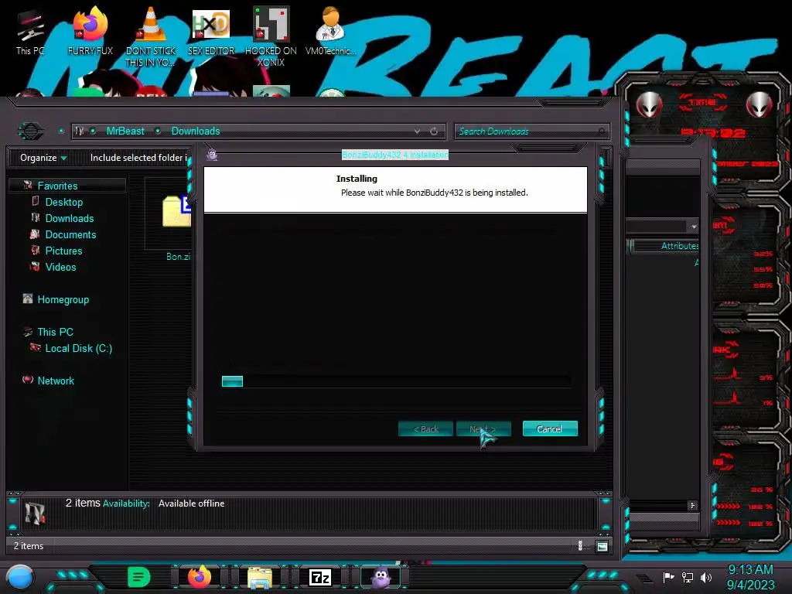This screenshot has width=792, height=594.
Task: Open the VM0Technic desktop shortcut
Action: (x=330, y=32)
